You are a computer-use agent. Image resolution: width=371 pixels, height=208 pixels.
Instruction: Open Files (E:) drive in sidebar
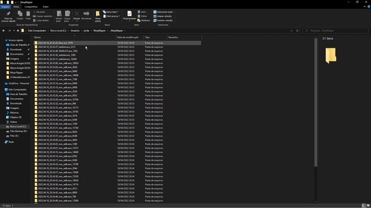tap(14, 136)
